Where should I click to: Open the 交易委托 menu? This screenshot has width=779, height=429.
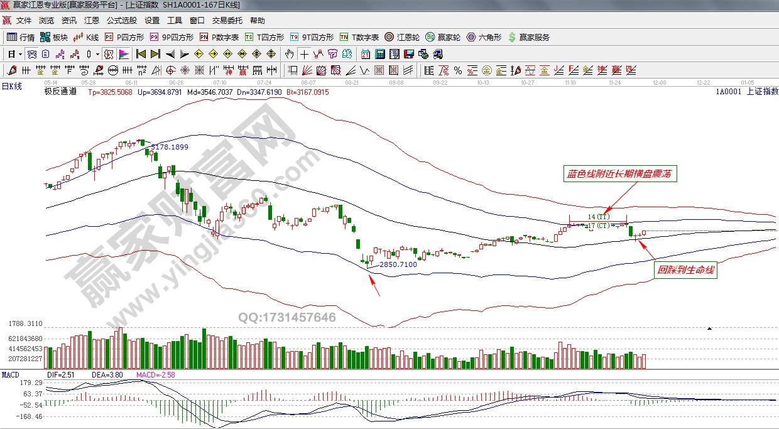[x=227, y=21]
